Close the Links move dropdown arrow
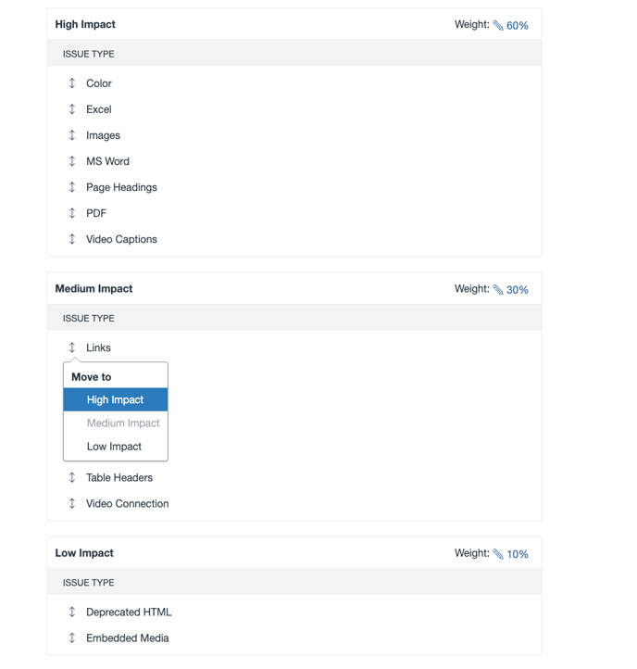The image size is (637, 669). pos(72,348)
